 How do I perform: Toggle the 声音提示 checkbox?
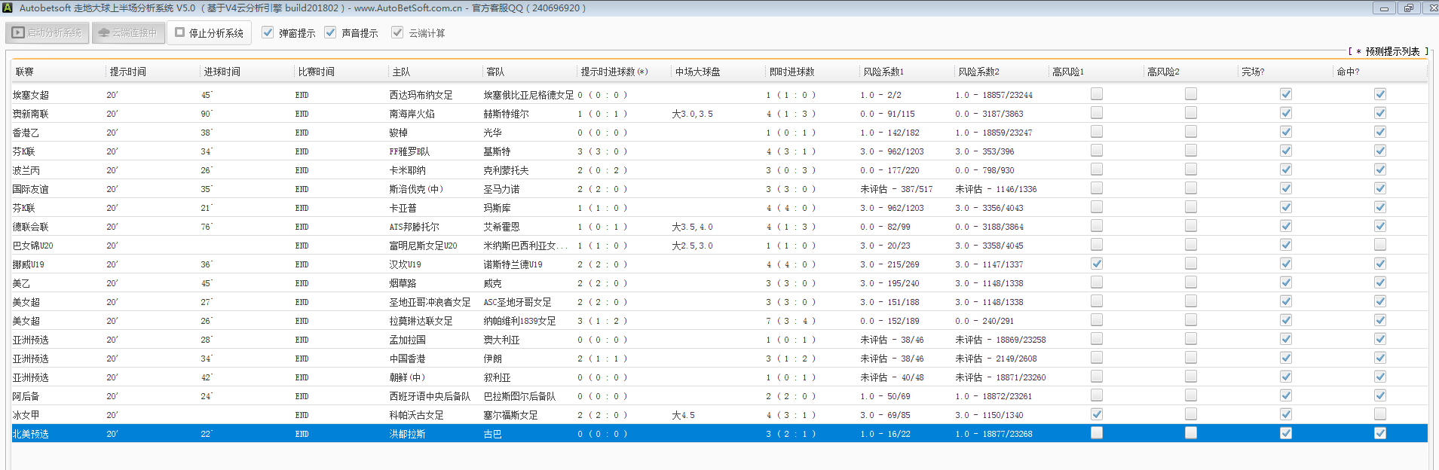coord(330,32)
